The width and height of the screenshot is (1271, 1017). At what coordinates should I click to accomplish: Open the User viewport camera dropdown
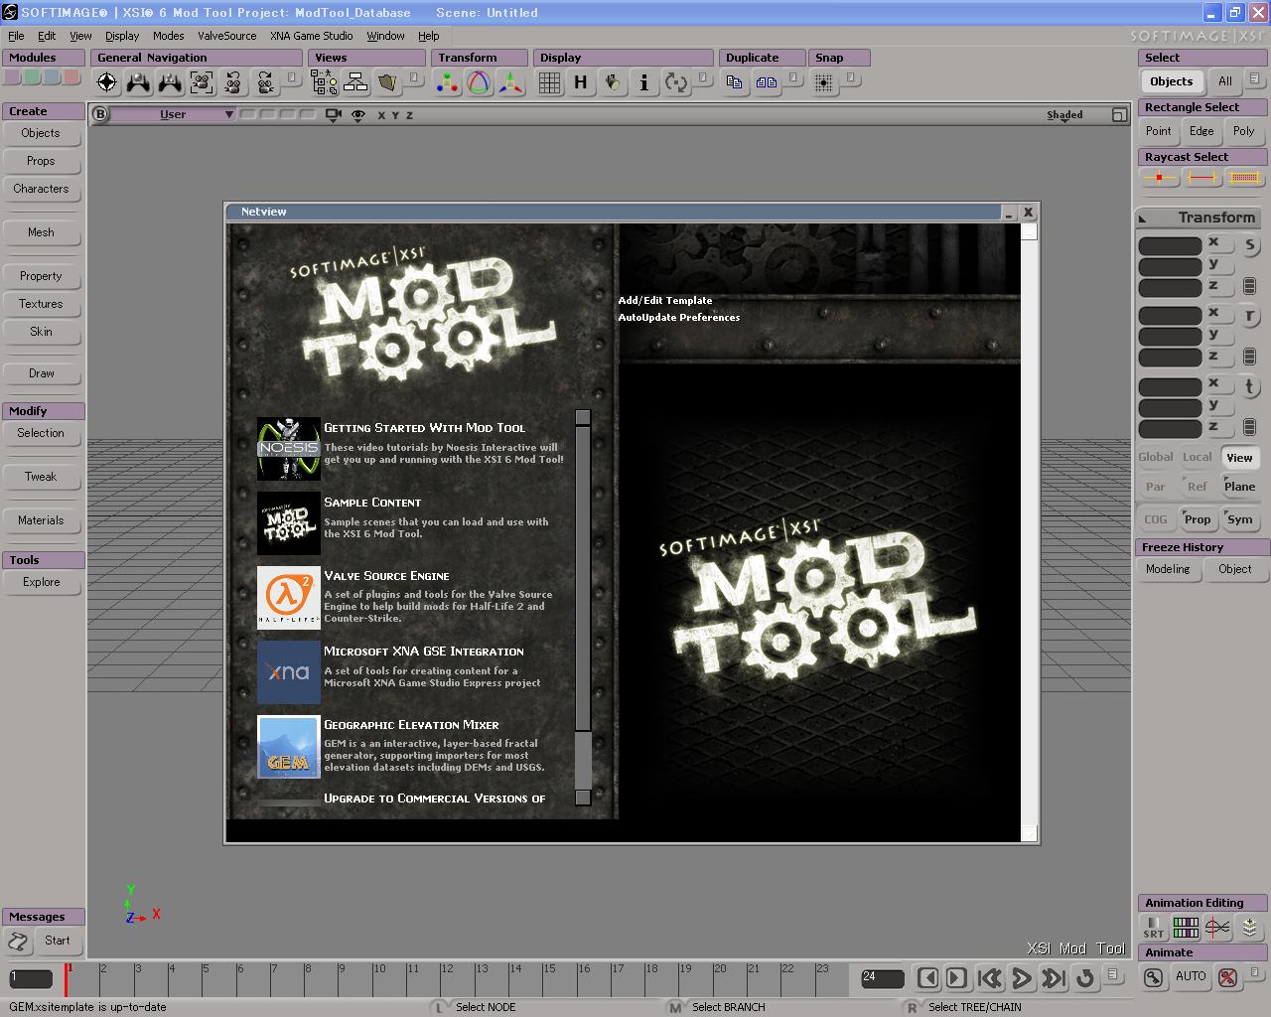173,115
